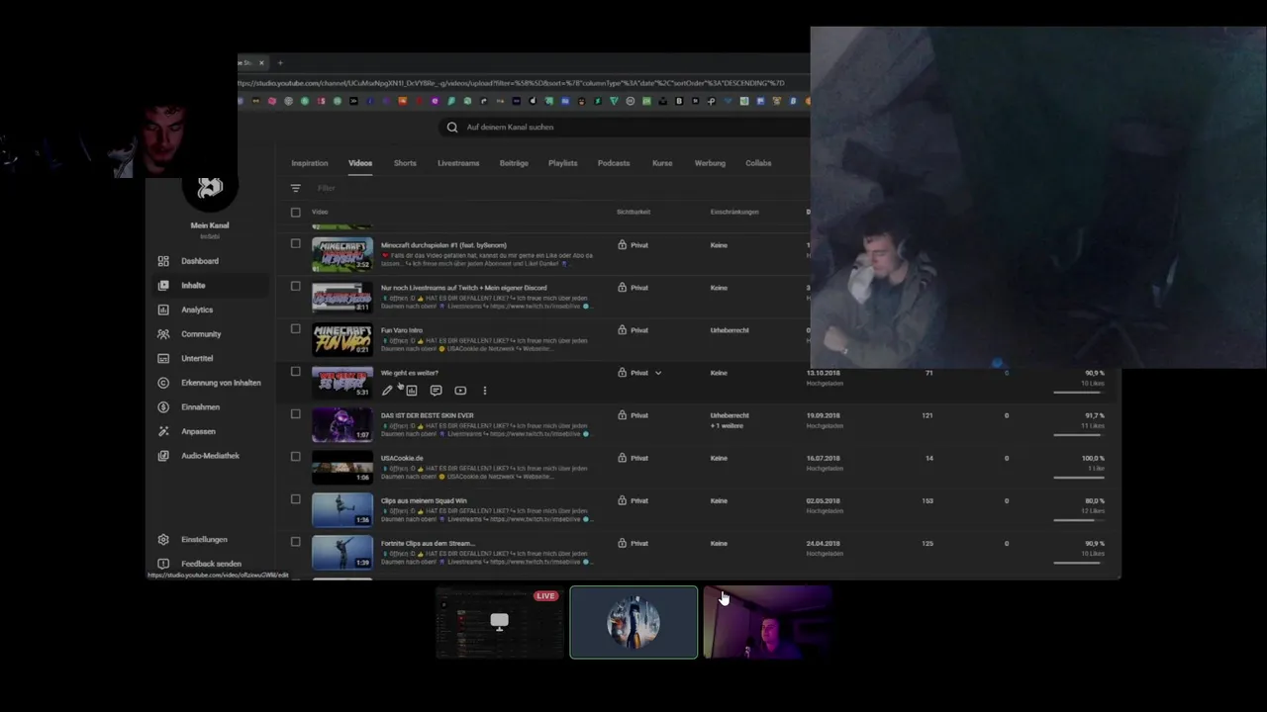Click pencil details icon for Wie geht es weiter?
The width and height of the screenshot is (1267, 712).
point(387,391)
